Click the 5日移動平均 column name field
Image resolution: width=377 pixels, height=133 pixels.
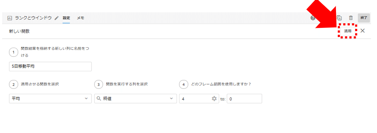click(x=50, y=66)
